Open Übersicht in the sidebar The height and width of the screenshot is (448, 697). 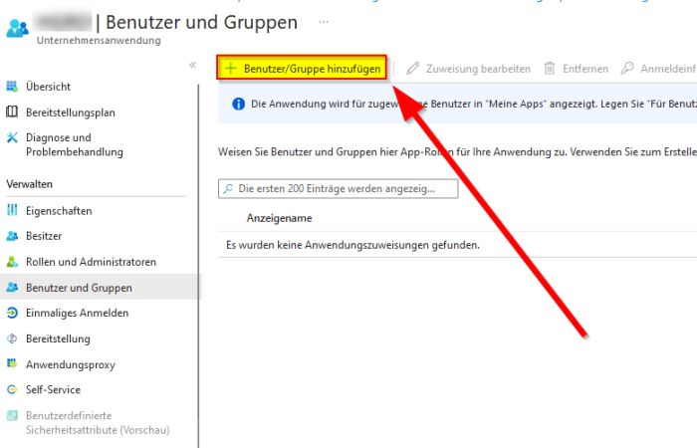tap(49, 87)
